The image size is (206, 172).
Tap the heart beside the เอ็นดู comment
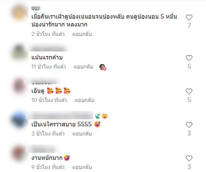(x=189, y=91)
